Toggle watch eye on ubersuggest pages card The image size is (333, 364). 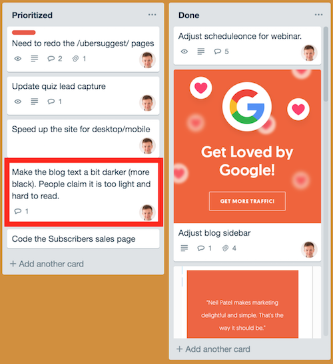click(x=18, y=59)
